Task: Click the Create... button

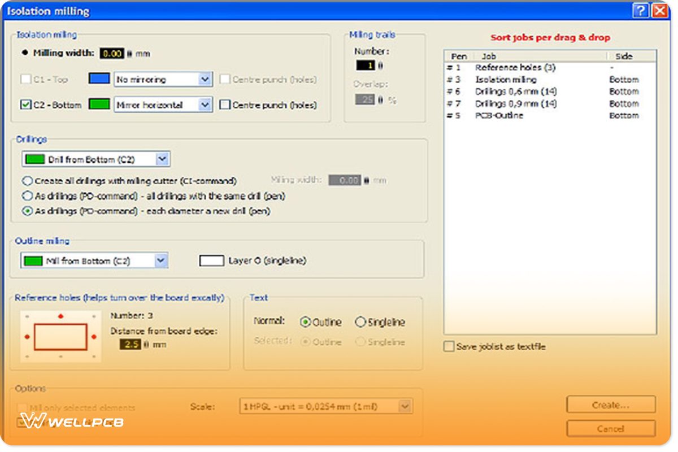Action: coord(611,405)
